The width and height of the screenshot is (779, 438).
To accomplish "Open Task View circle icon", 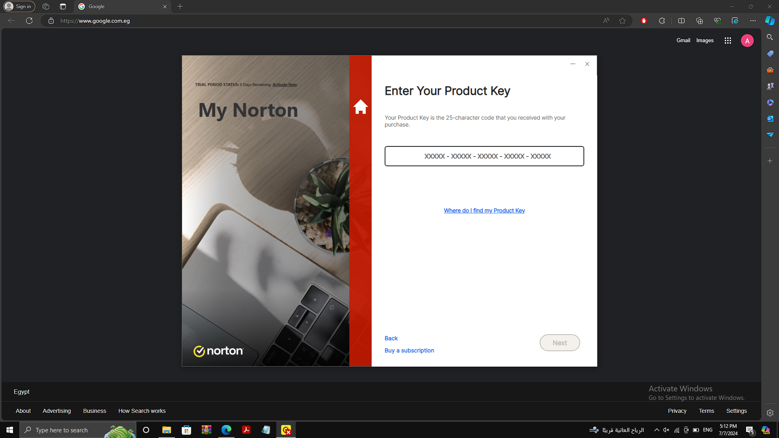I will coord(146,430).
